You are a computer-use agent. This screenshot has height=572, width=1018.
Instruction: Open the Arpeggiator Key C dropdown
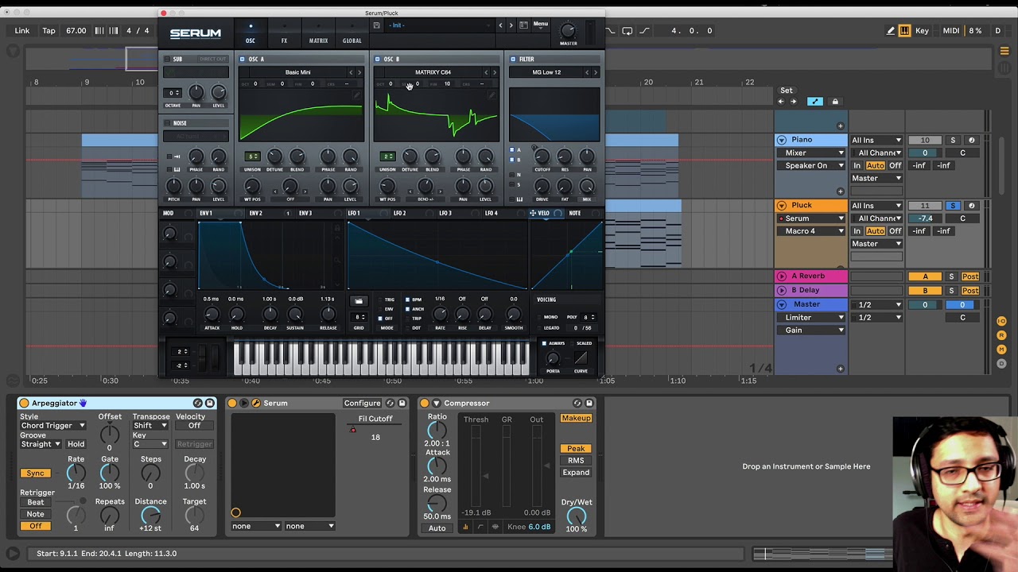(x=151, y=444)
